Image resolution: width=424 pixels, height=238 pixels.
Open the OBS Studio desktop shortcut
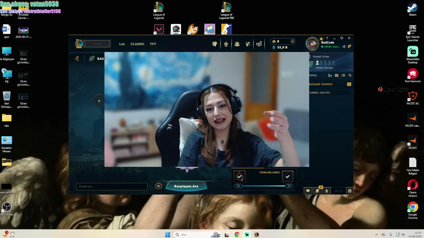click(x=7, y=209)
